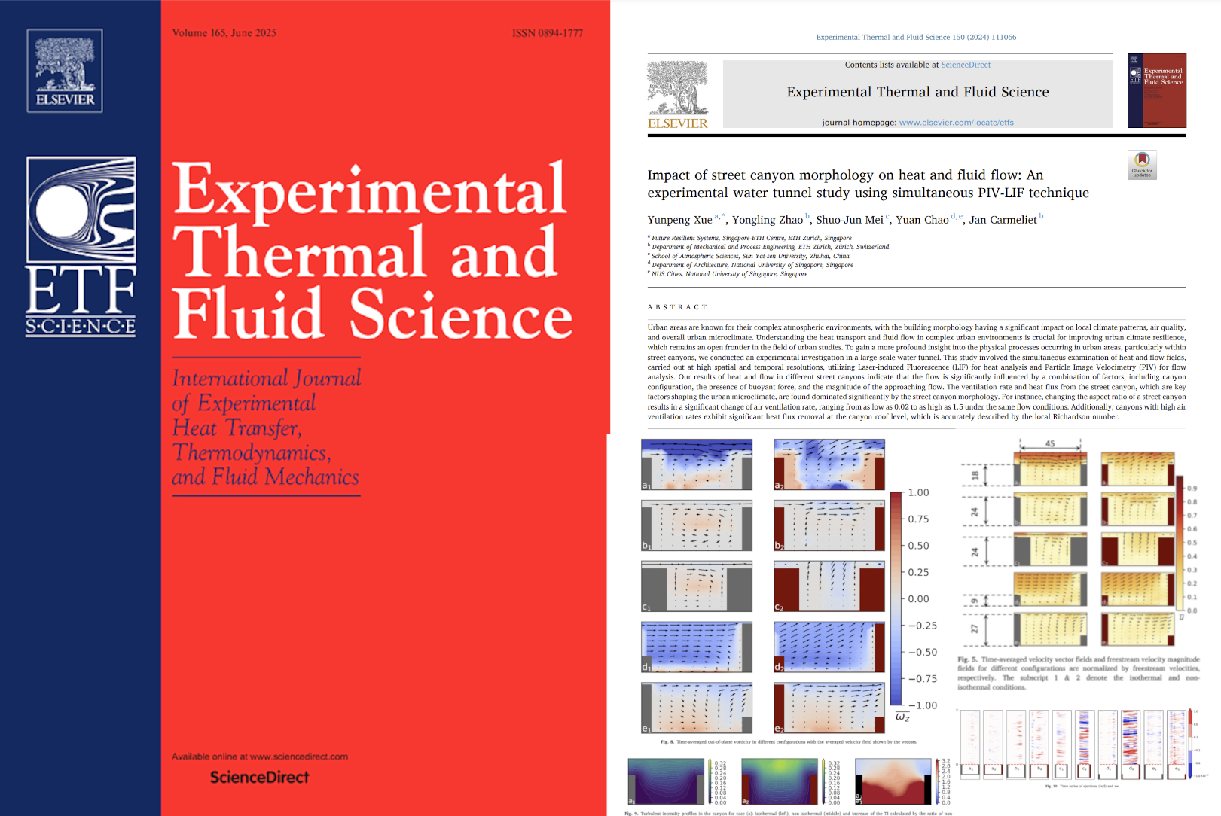Click the vorticity panel labeled e1

coord(697,708)
